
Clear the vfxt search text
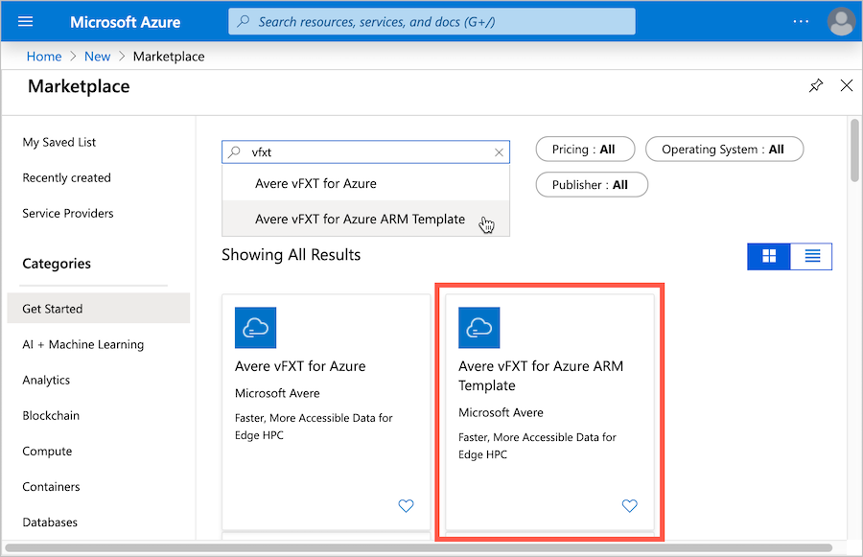[499, 151]
